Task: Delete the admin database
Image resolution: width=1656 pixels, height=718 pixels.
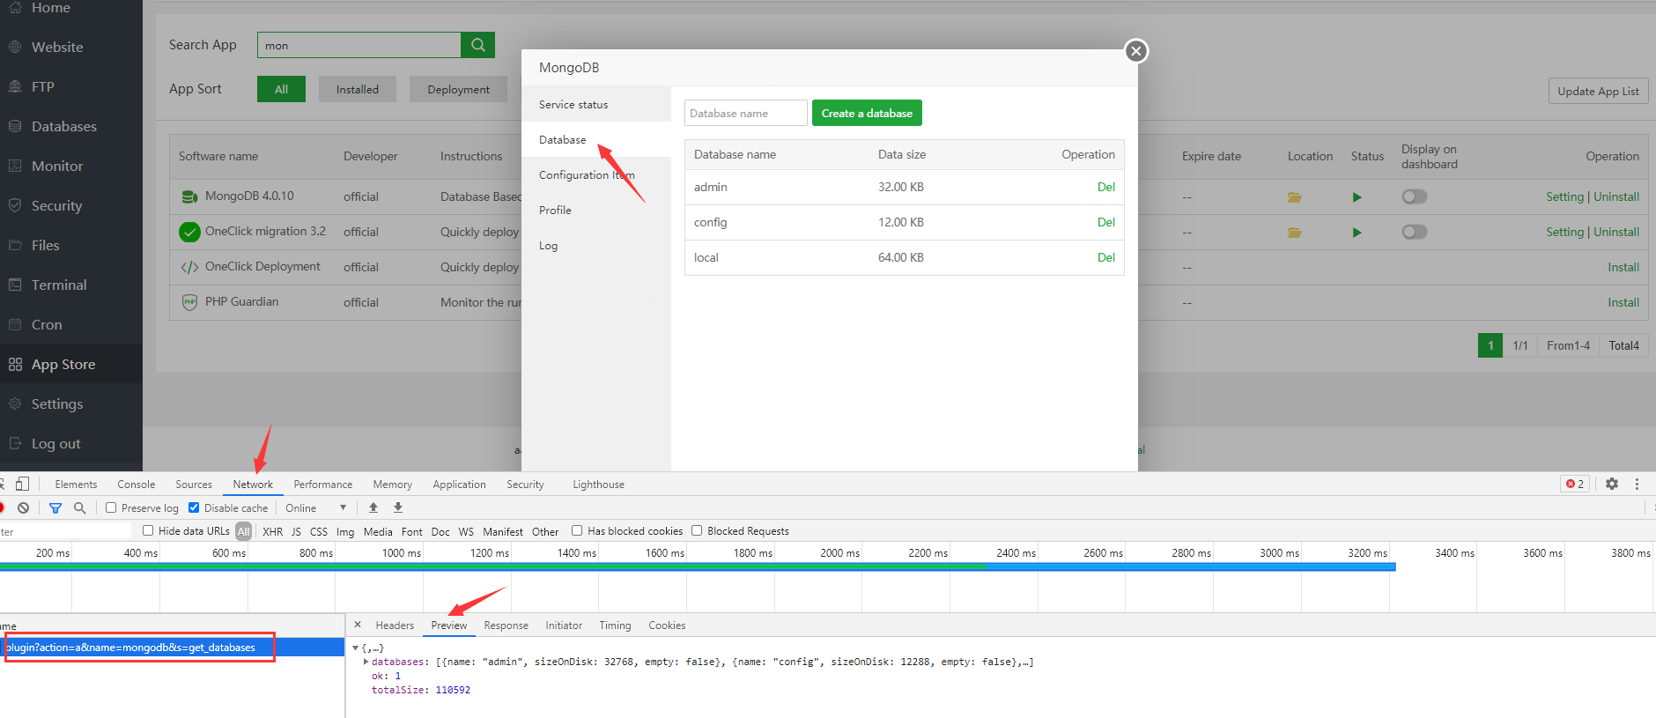Action: [x=1106, y=187]
